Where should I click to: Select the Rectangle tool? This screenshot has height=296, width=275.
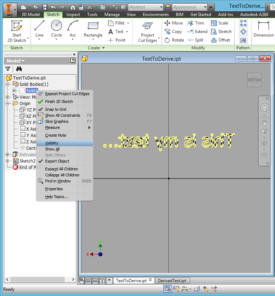point(93,30)
